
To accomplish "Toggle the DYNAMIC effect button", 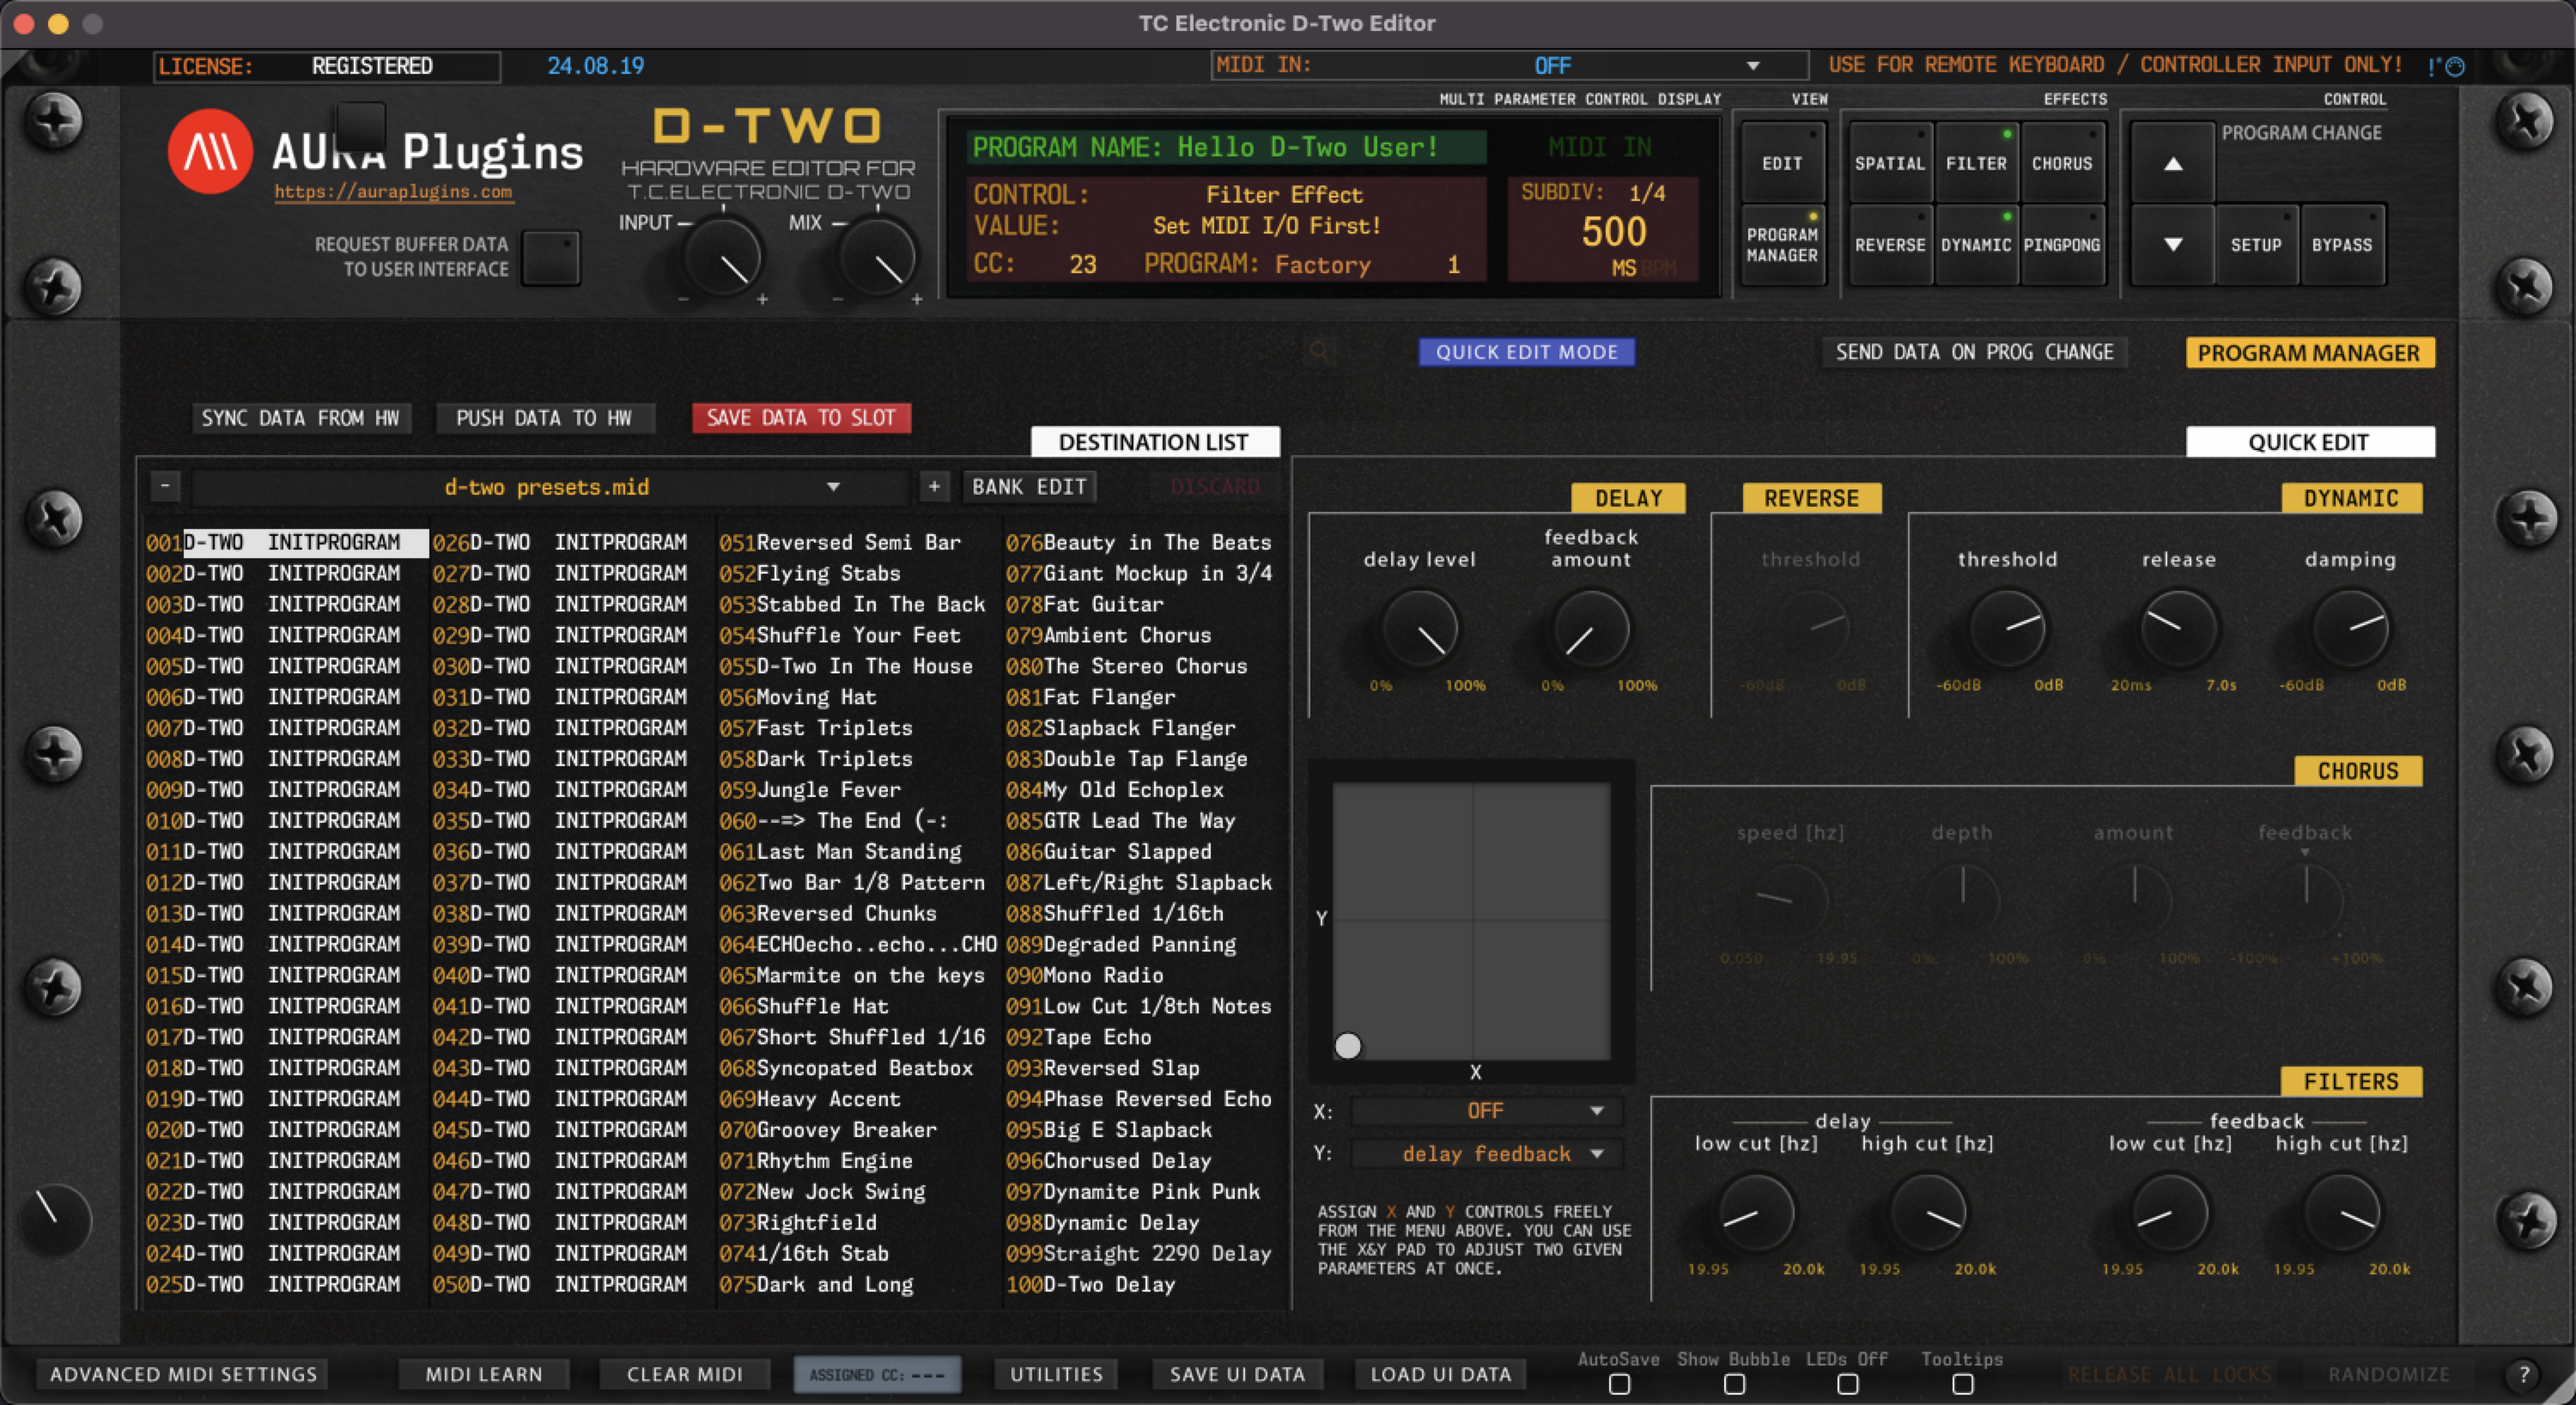I will pos(1976,245).
